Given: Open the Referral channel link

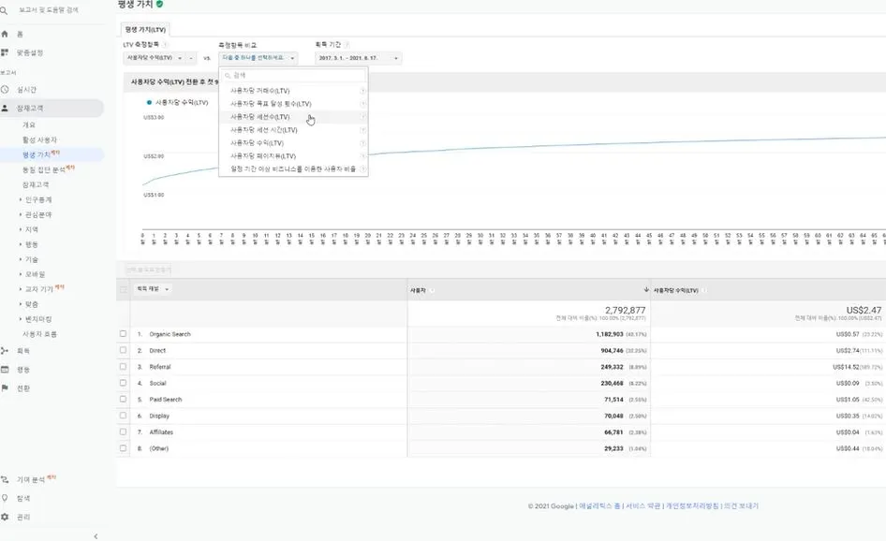Looking at the screenshot, I should [x=160, y=367].
